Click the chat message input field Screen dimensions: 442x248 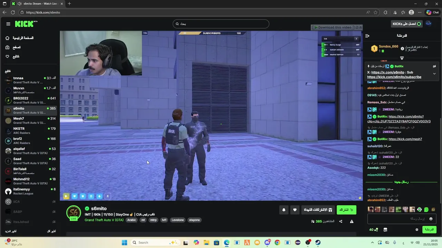(x=402, y=219)
